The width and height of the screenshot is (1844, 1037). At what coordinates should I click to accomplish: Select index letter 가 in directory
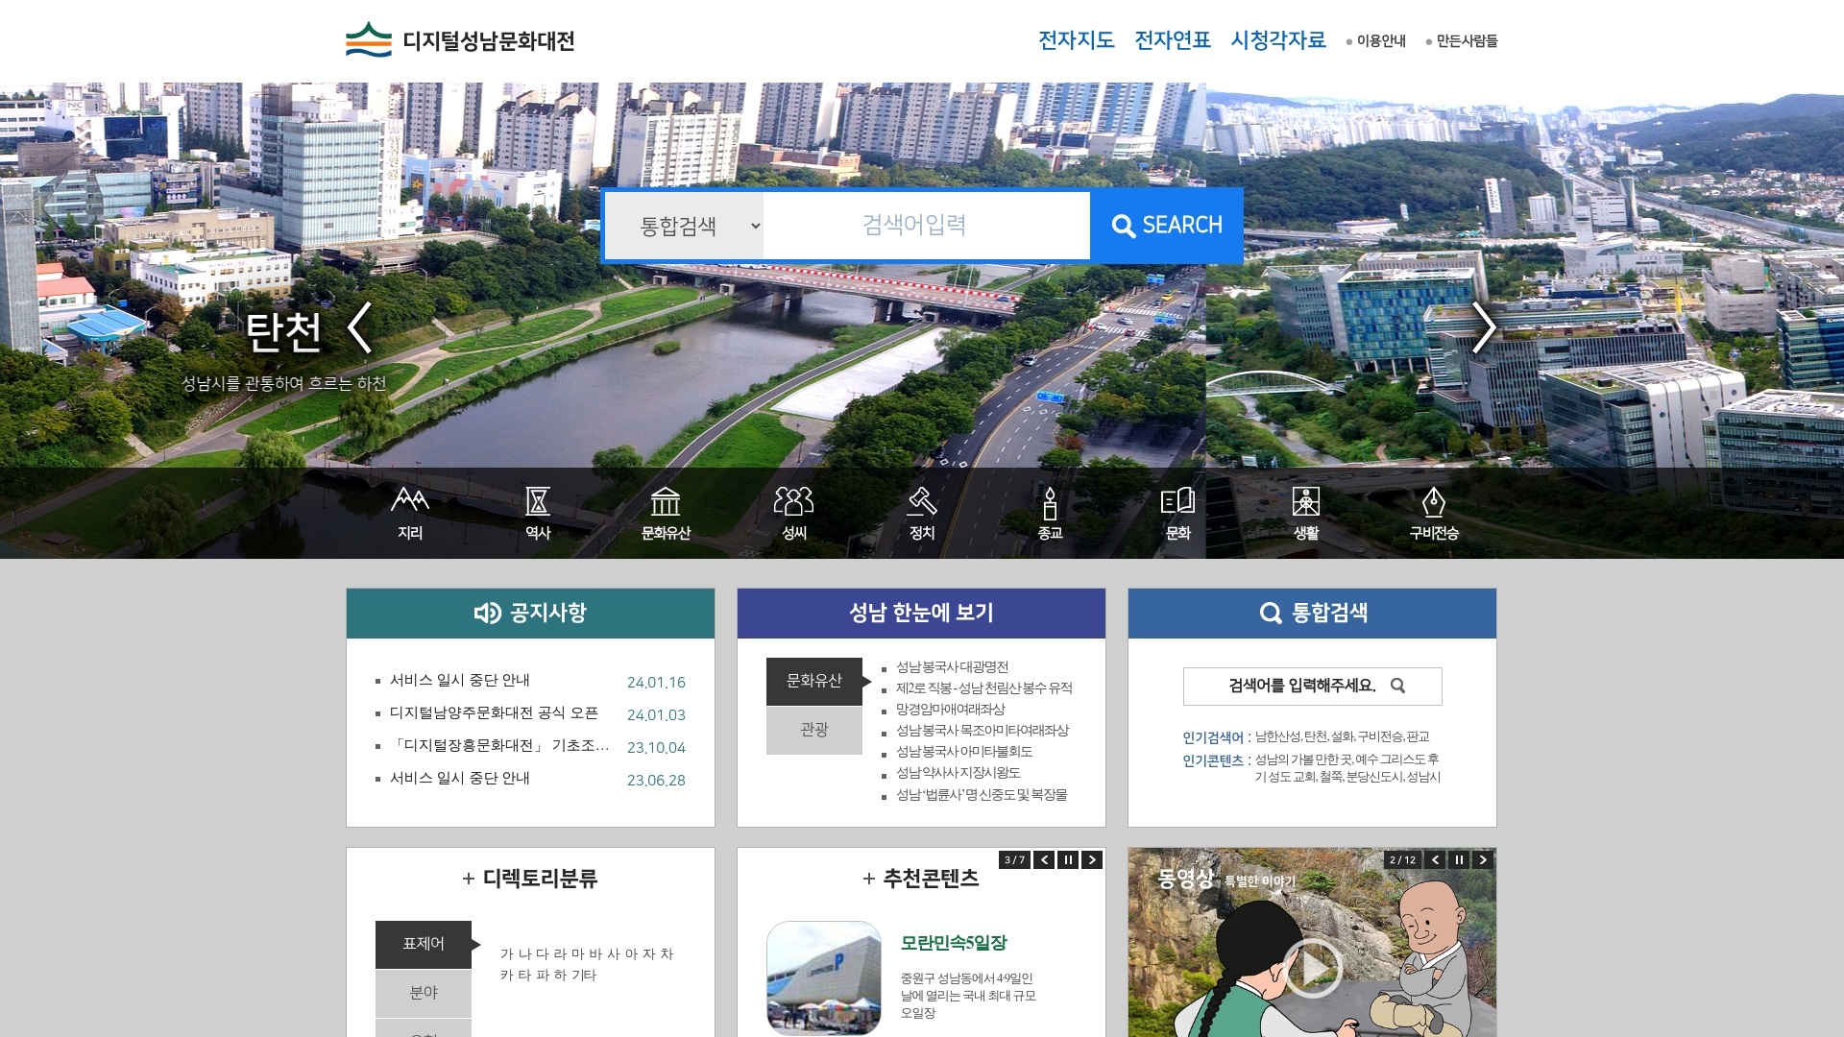pos(506,954)
